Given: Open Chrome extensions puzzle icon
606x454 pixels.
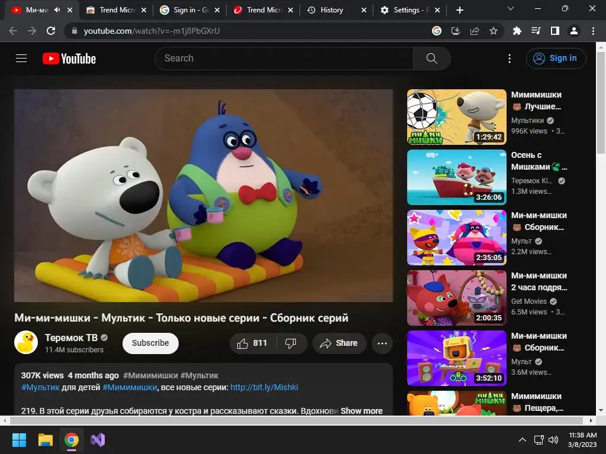Looking at the screenshot, I should tap(517, 31).
